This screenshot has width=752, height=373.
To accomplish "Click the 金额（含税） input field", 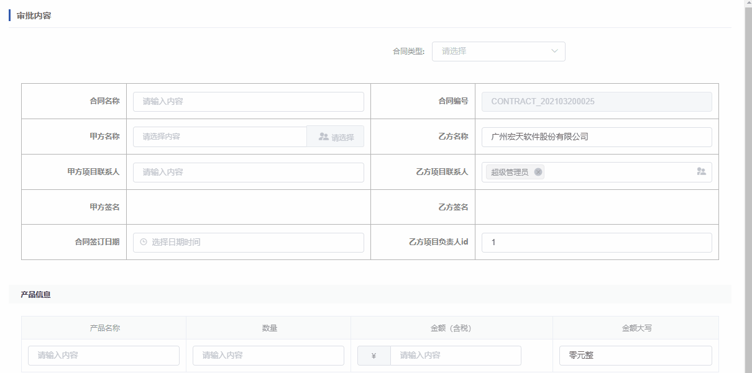I will (x=455, y=356).
